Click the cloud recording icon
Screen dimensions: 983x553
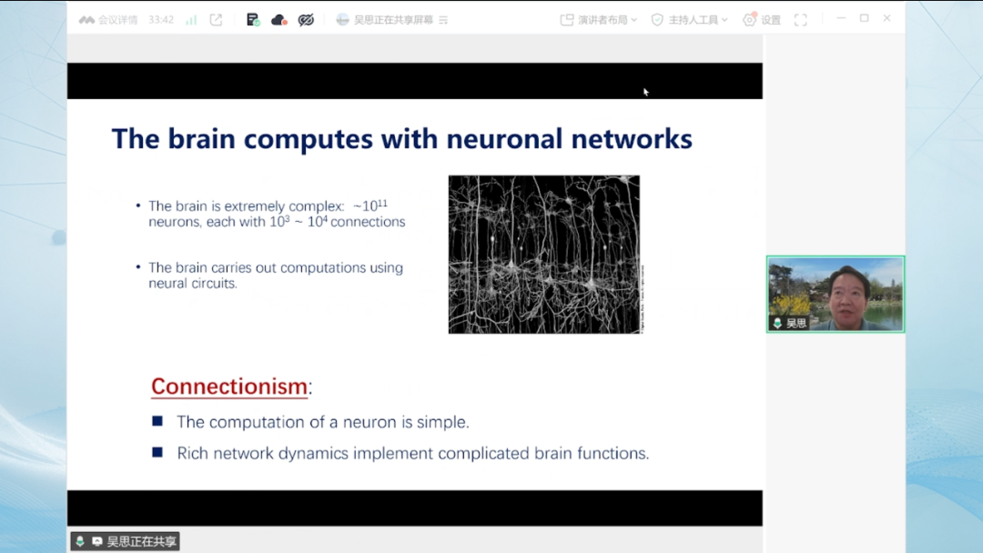pos(279,20)
